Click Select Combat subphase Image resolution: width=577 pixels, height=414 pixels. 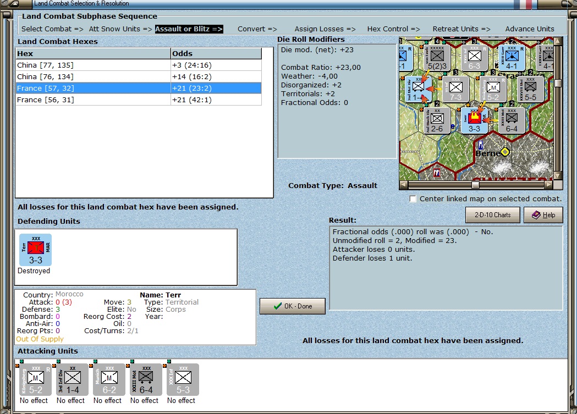52,29
